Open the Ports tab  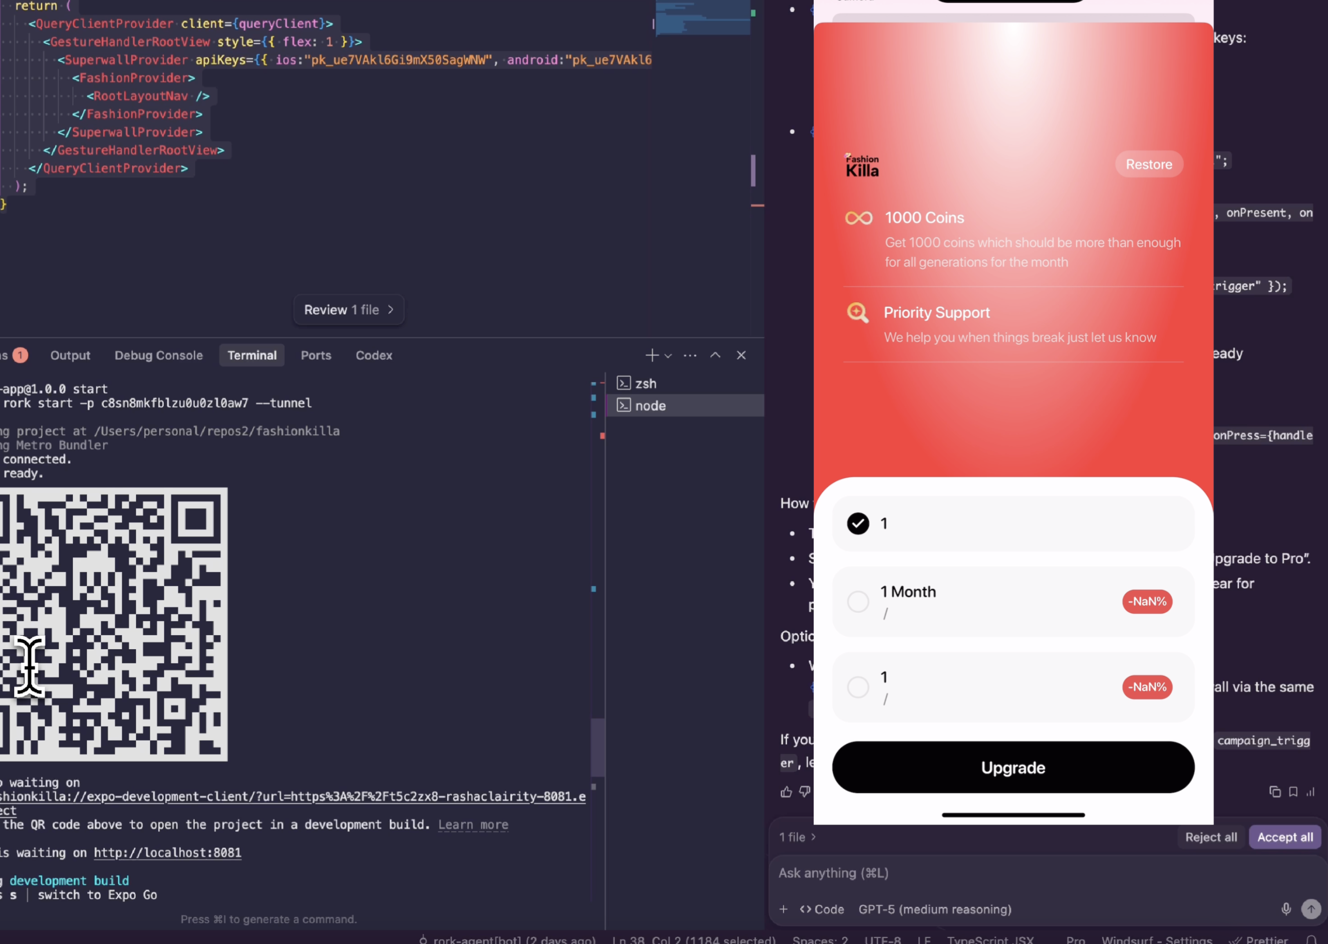(316, 355)
